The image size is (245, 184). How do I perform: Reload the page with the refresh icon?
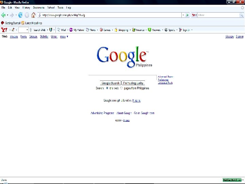tap(20, 15)
